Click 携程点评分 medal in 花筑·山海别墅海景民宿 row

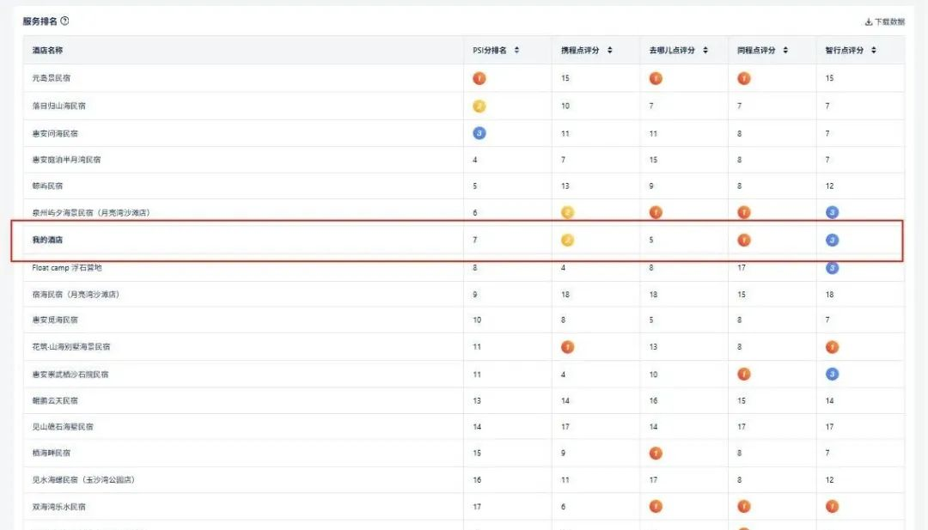pos(567,347)
